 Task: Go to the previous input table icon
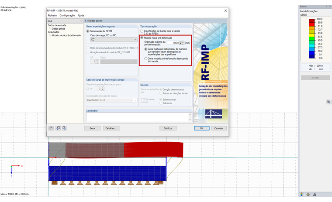coord(58,128)
